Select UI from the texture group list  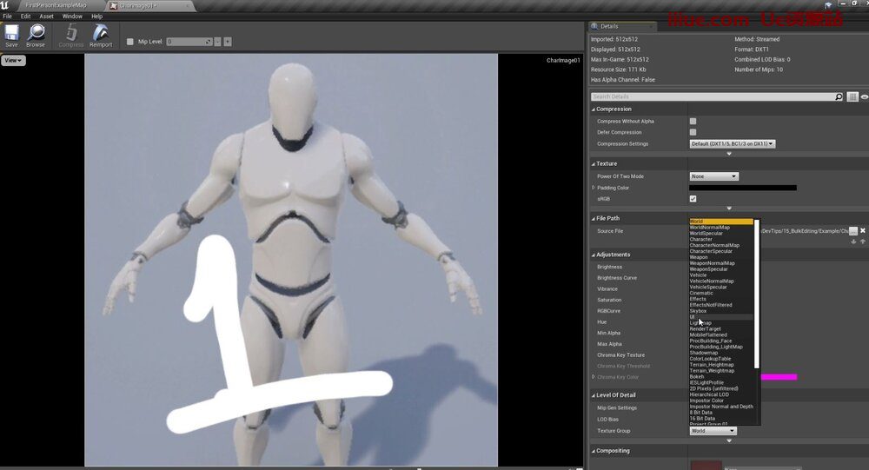click(x=693, y=317)
